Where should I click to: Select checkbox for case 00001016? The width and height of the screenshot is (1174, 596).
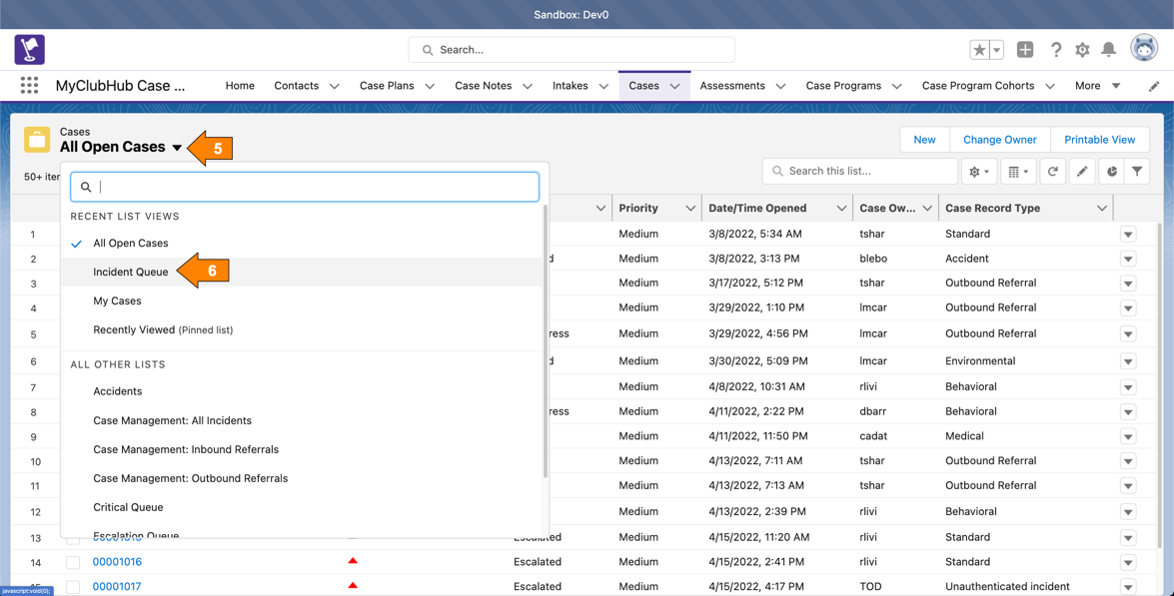73,562
